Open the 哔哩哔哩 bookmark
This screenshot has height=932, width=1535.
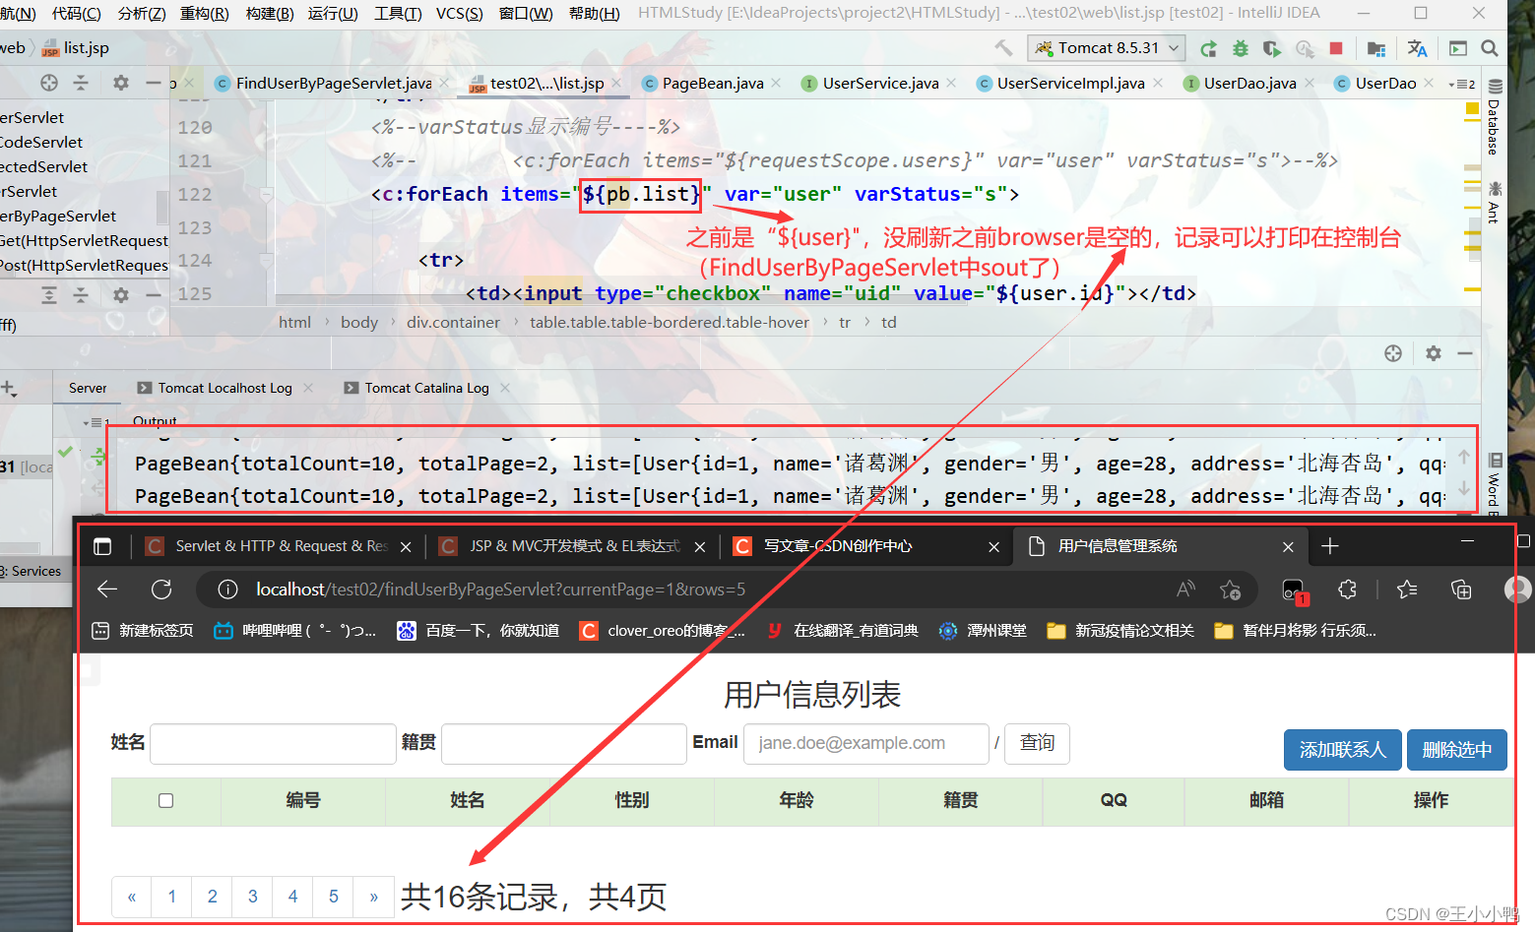295,631
